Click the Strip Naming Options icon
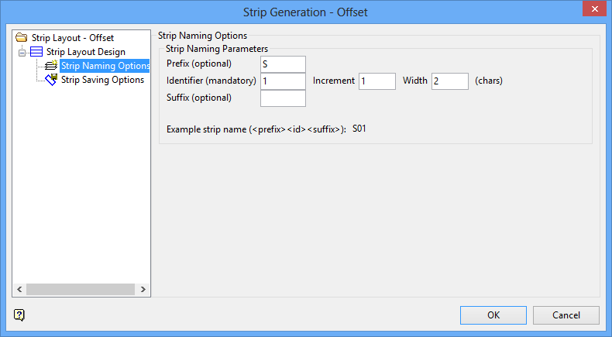This screenshot has height=337, width=612. coord(51,66)
